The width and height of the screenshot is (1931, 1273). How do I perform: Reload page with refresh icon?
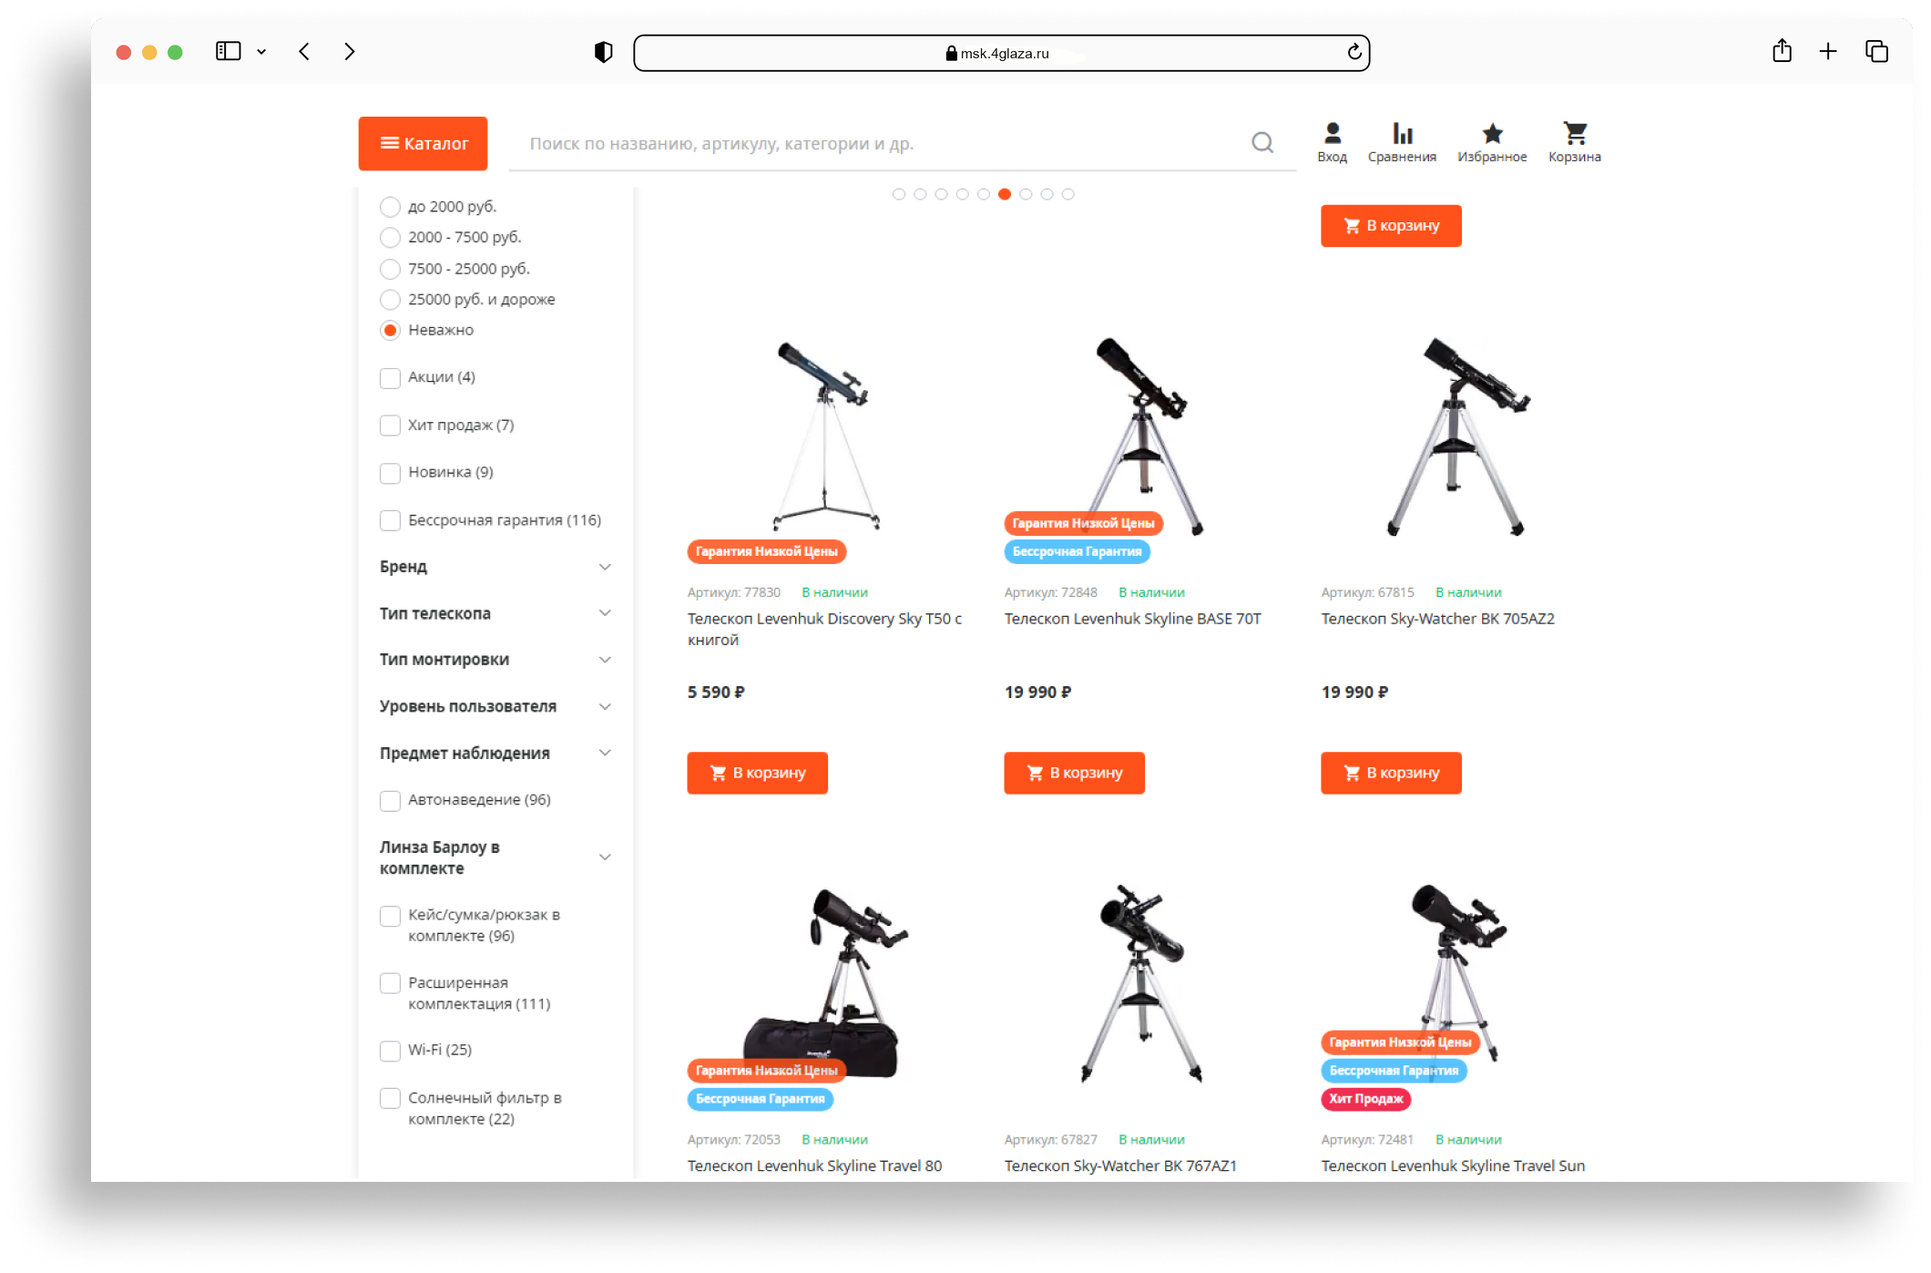[1354, 52]
